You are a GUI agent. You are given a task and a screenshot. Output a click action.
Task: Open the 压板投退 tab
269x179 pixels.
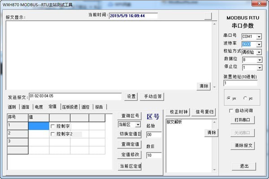coord(70,107)
